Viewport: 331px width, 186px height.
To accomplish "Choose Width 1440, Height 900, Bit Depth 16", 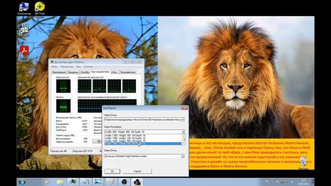I will coord(143,141).
